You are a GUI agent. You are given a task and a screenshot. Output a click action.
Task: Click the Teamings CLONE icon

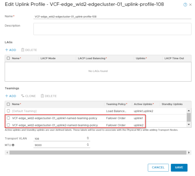[x=23, y=96]
